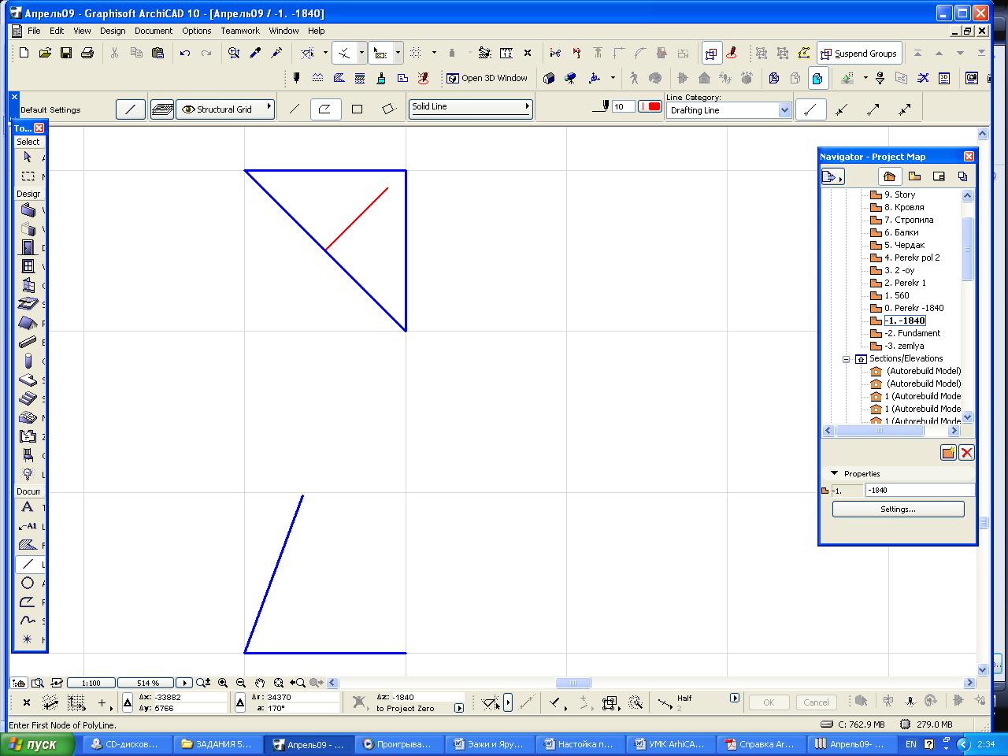Click the red pen color swatch
Image resolution: width=1008 pixels, height=756 pixels.
650,106
